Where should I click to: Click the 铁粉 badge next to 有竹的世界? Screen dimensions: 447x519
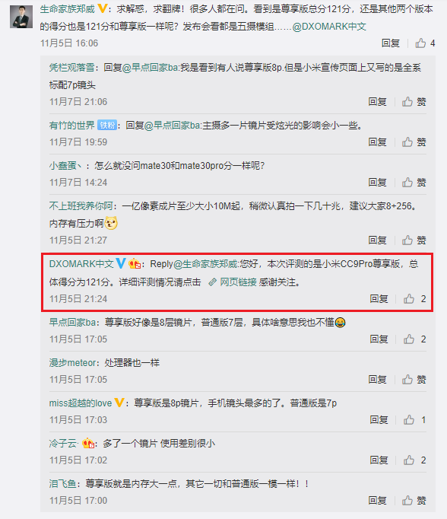107,126
